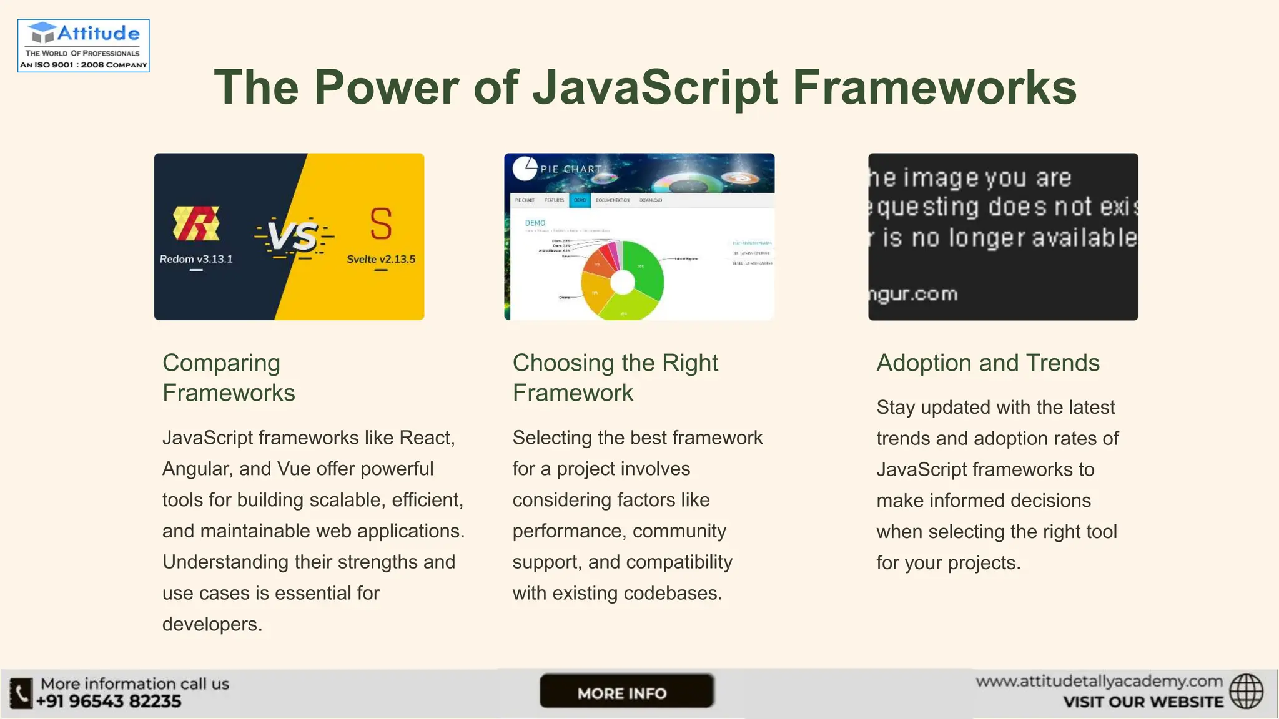Click the slide title about JavaScript Frameworks
1279x719 pixels.
645,87
